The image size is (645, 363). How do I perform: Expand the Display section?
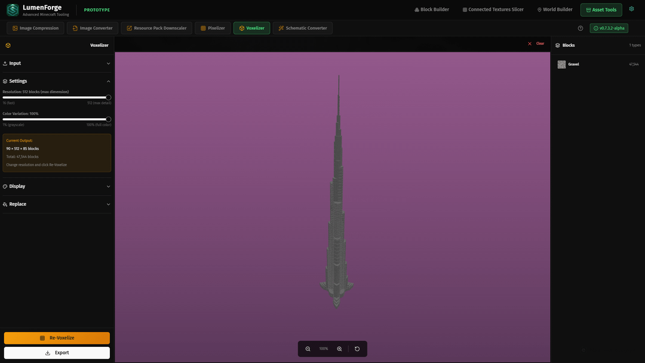[x=56, y=187]
